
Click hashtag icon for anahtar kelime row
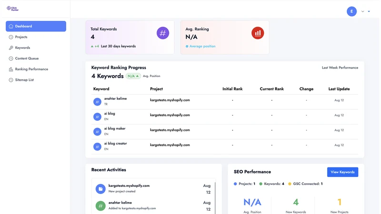click(x=97, y=102)
